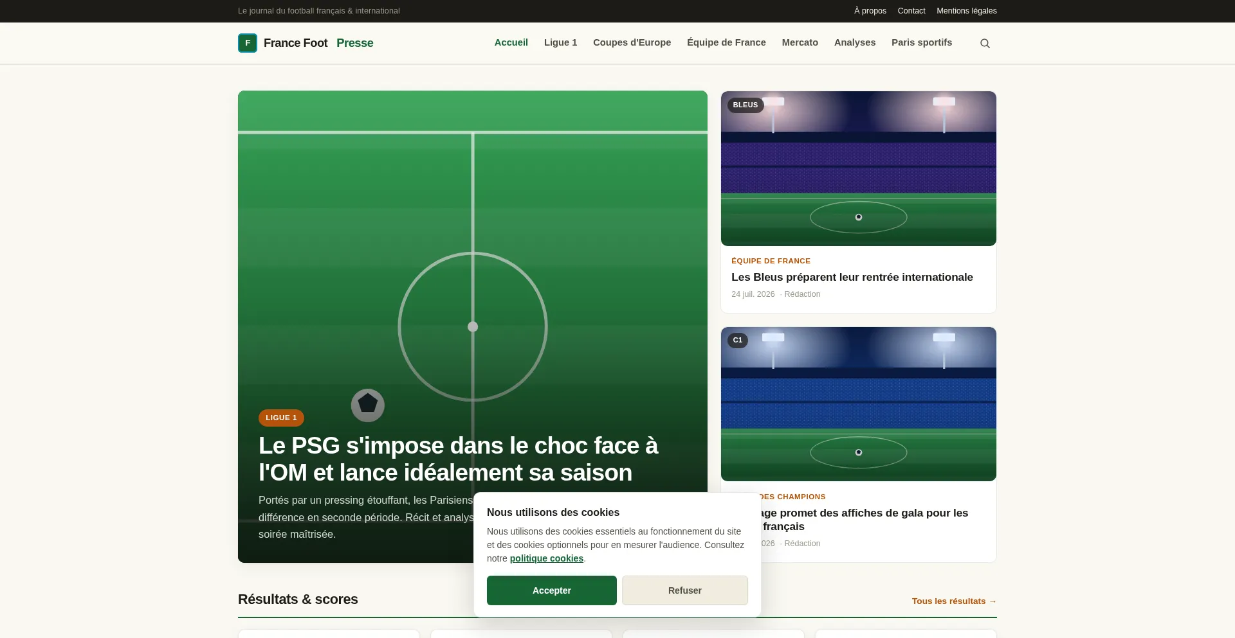Open the blue stadium Champions thumbnail
The height and width of the screenshot is (638, 1235).
coord(859,404)
